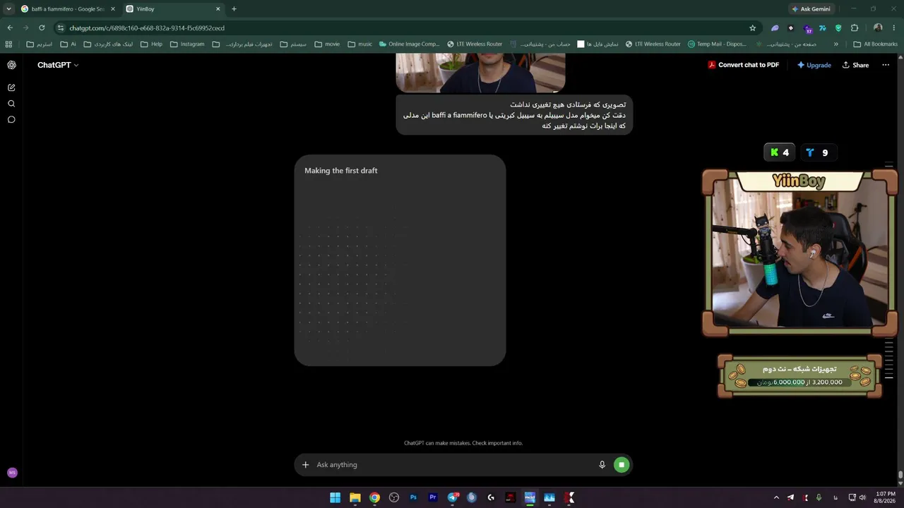Share this conversation
904x508 pixels.
(855, 65)
